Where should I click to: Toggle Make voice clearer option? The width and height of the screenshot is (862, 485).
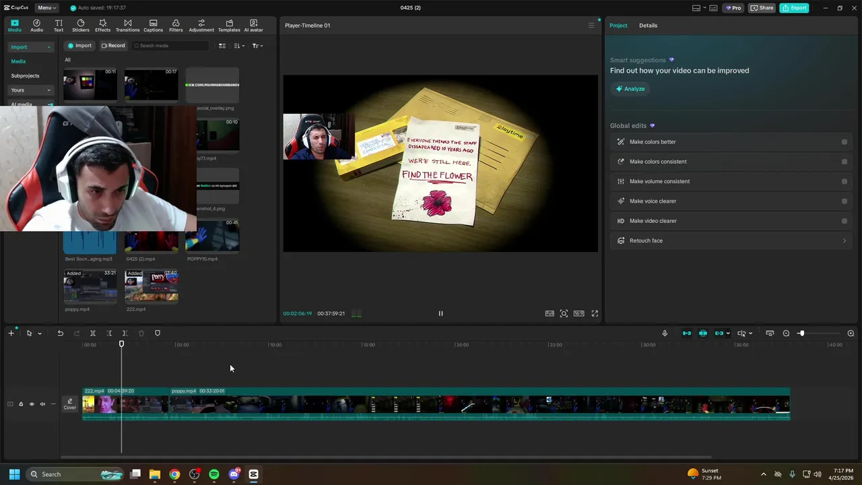[x=844, y=201]
